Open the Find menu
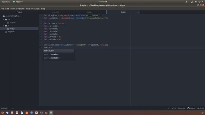 28,9
